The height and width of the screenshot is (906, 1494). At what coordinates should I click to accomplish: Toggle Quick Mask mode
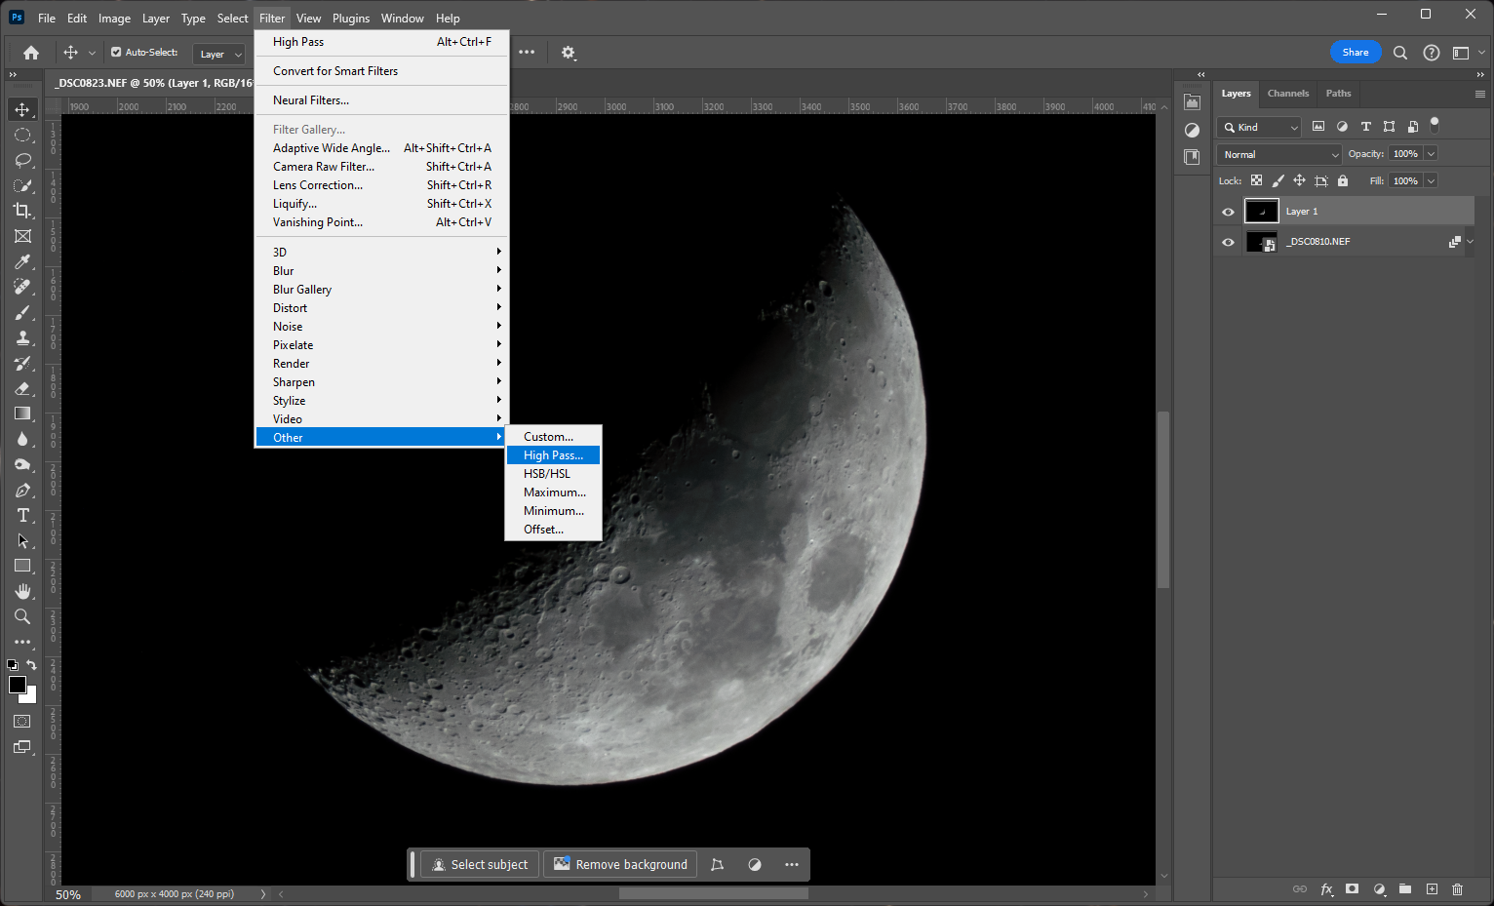click(x=22, y=721)
